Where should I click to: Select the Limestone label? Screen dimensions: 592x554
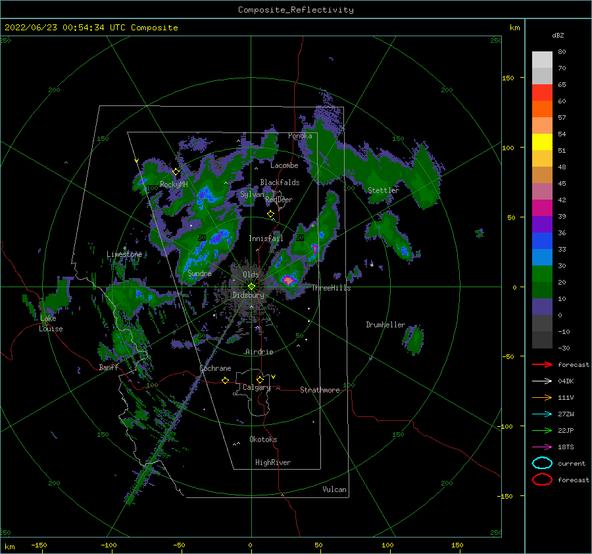(x=124, y=254)
